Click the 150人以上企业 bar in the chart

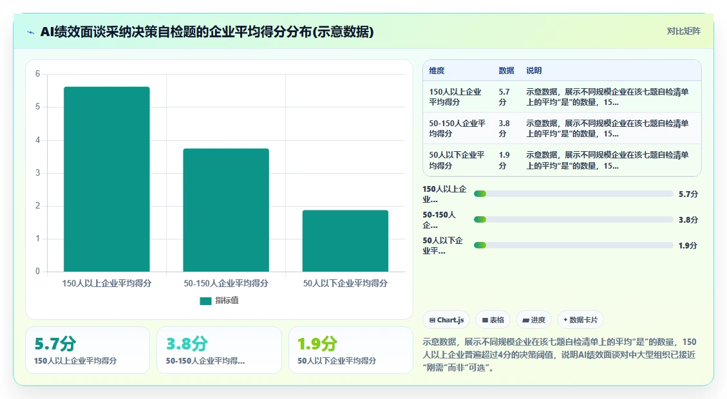click(107, 179)
